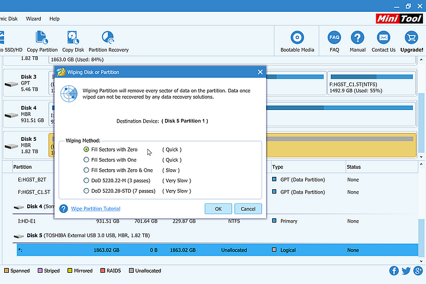Click the Contact Us envelope icon
This screenshot has height=284, width=426.
coord(383,37)
